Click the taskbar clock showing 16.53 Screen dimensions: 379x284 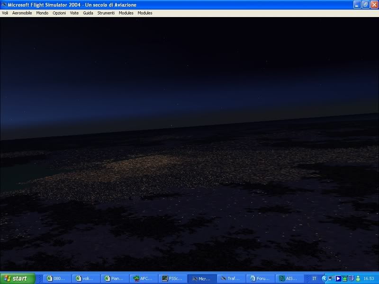click(369, 278)
